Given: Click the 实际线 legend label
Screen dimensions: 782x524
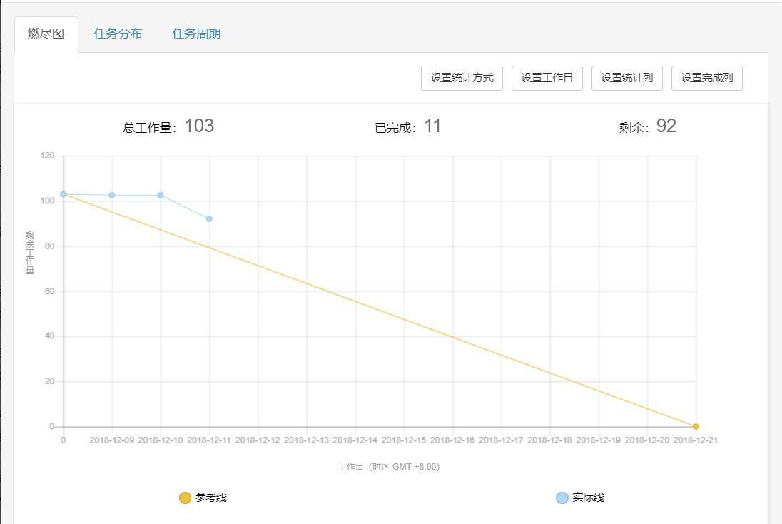Looking at the screenshot, I should 589,498.
